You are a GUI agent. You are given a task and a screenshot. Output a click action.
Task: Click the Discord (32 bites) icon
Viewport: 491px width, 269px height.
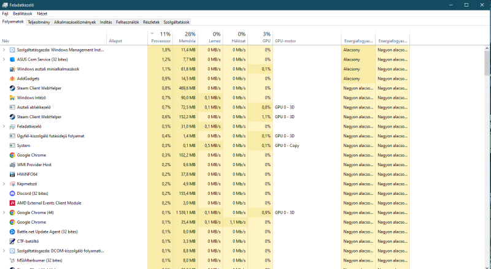point(12,194)
